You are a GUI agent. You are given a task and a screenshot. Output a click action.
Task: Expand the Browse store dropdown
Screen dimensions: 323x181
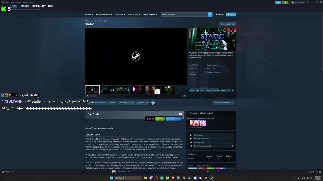coord(89,15)
